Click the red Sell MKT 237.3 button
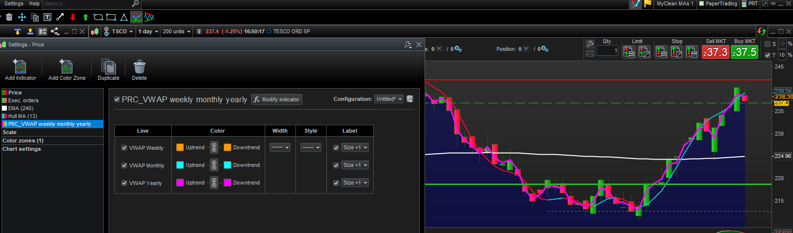The height and width of the screenshot is (233, 793). [715, 52]
